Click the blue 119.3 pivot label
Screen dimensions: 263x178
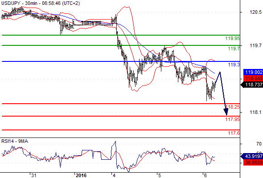coord(234,65)
